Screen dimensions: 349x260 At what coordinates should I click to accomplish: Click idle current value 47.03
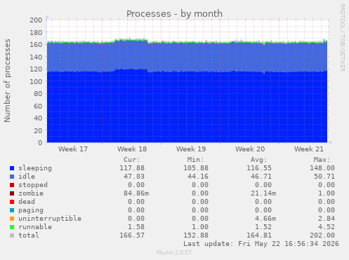pyautogui.click(x=134, y=177)
